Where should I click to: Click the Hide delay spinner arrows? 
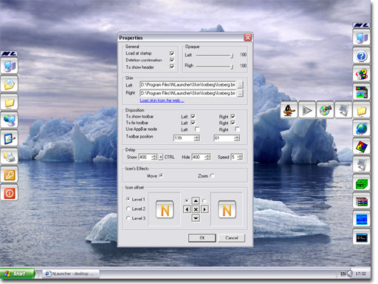pyautogui.click(x=207, y=157)
